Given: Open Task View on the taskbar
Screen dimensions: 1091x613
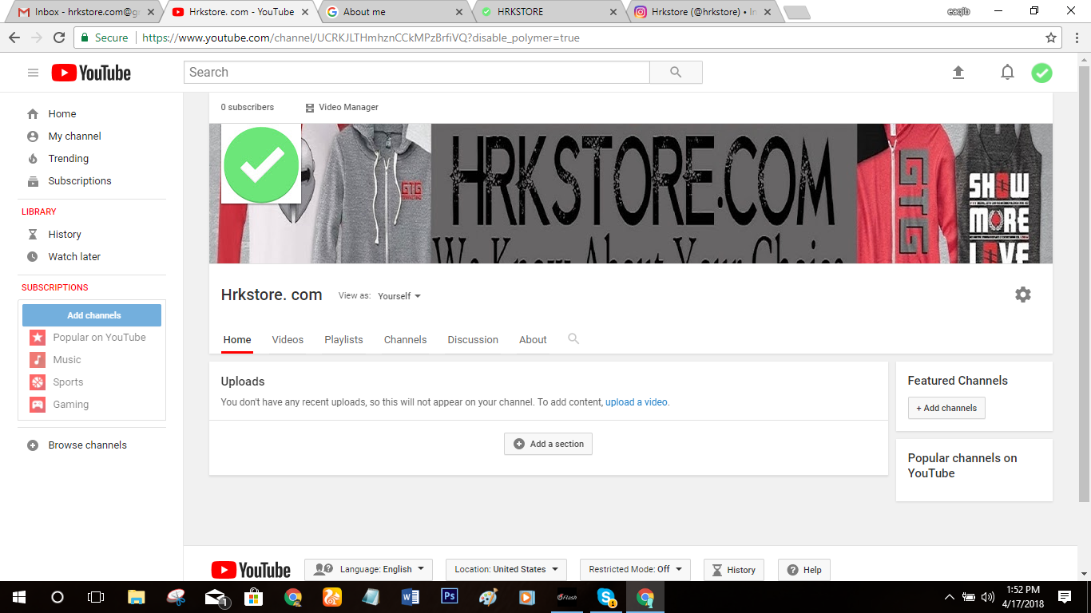Looking at the screenshot, I should pos(95,596).
